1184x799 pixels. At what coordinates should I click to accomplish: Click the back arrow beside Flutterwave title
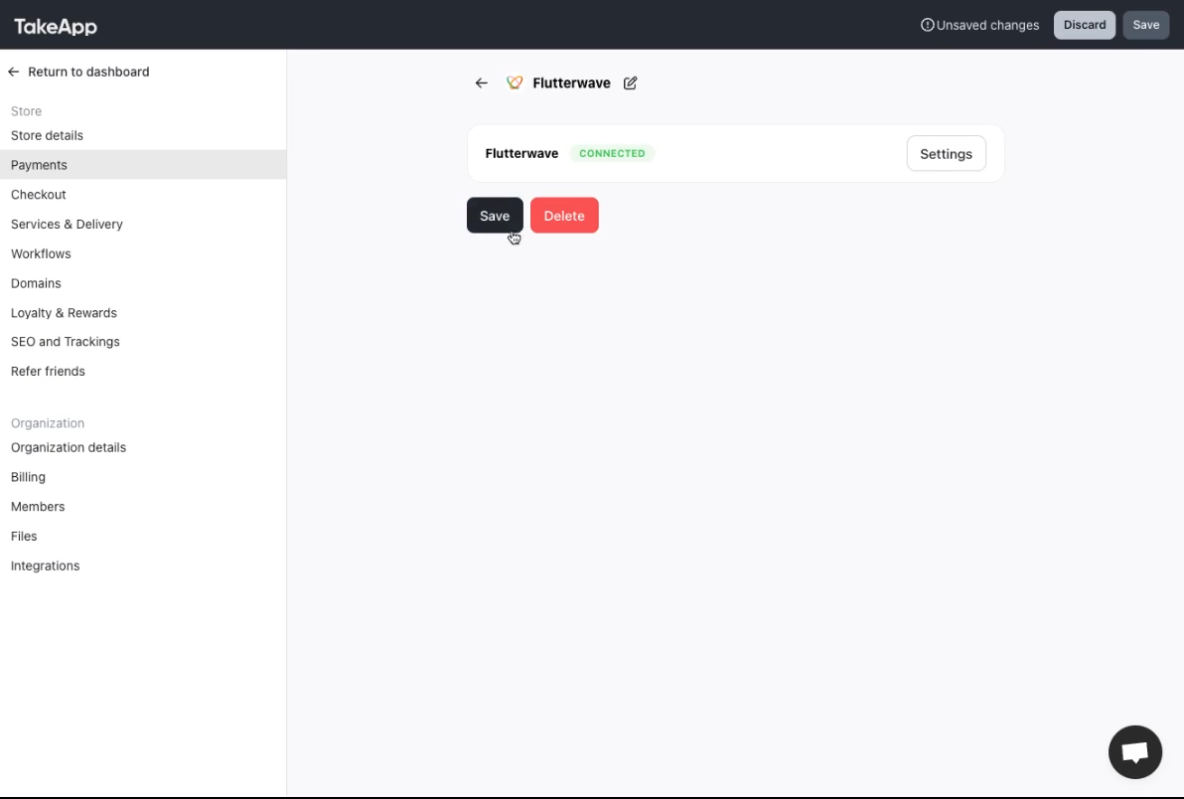(x=481, y=83)
